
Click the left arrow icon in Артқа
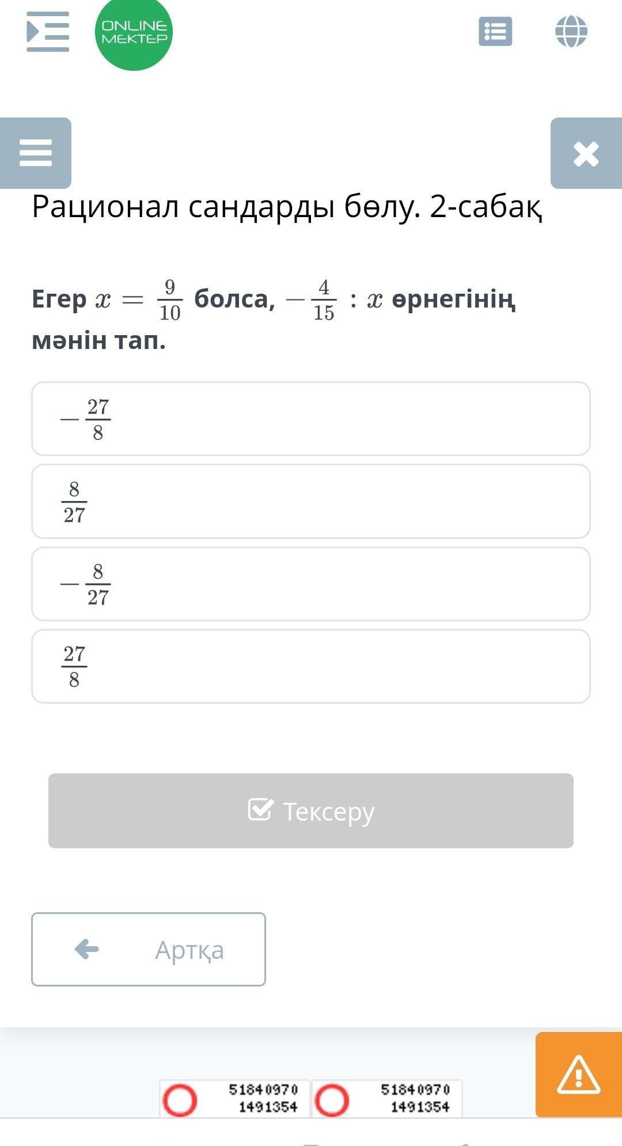[87, 948]
